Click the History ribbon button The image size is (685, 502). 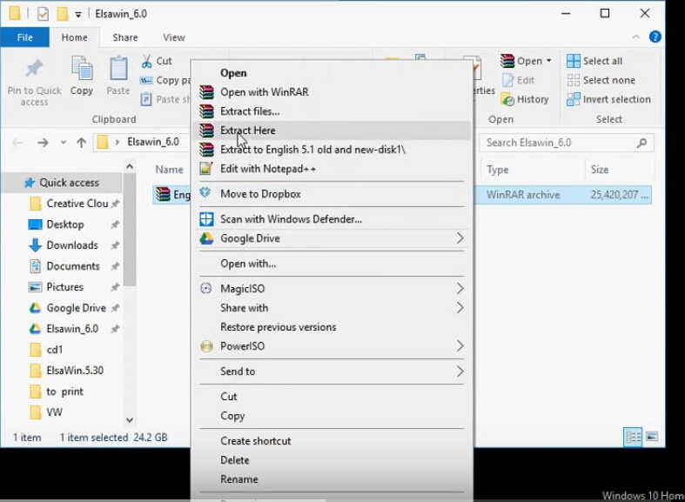point(525,99)
